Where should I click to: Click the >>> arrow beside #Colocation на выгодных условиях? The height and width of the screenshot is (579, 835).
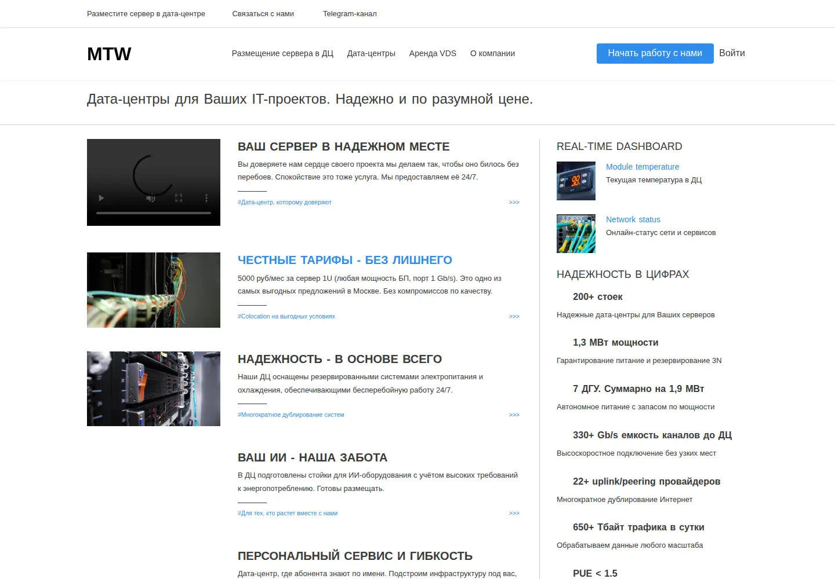click(514, 317)
